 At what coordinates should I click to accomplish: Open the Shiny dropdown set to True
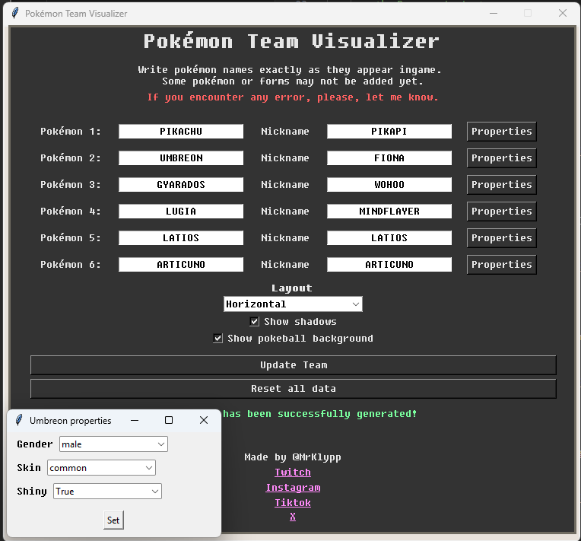click(107, 492)
